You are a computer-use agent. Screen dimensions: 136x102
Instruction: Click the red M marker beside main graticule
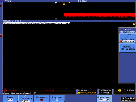click(x=1, y=36)
